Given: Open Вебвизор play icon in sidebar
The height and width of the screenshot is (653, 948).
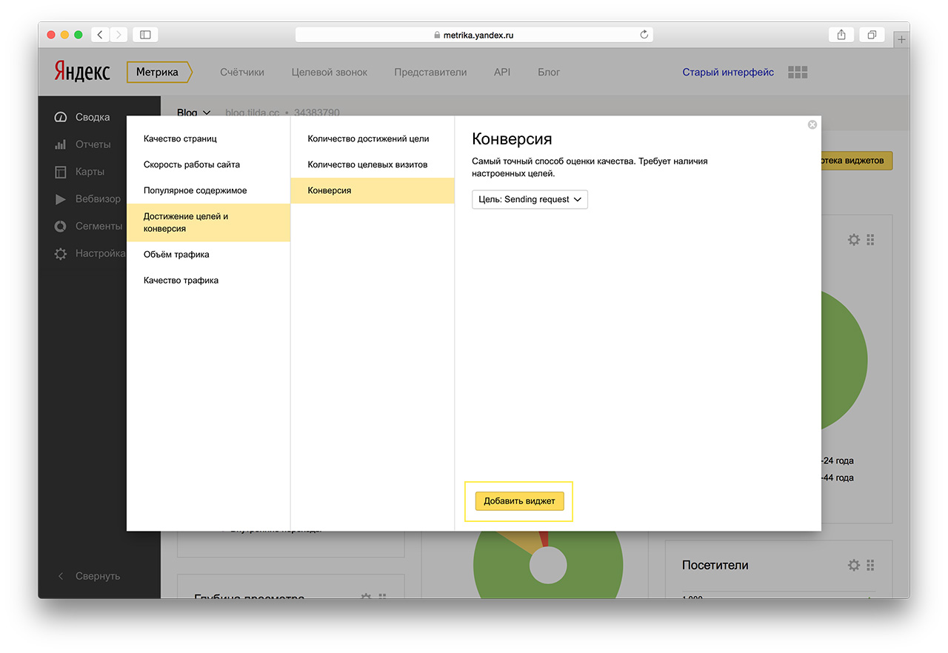Looking at the screenshot, I should (61, 199).
